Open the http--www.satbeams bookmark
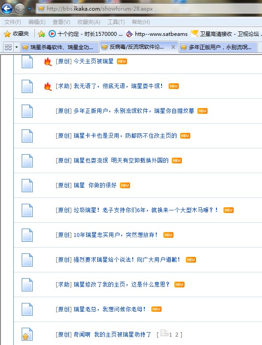 (x=157, y=34)
